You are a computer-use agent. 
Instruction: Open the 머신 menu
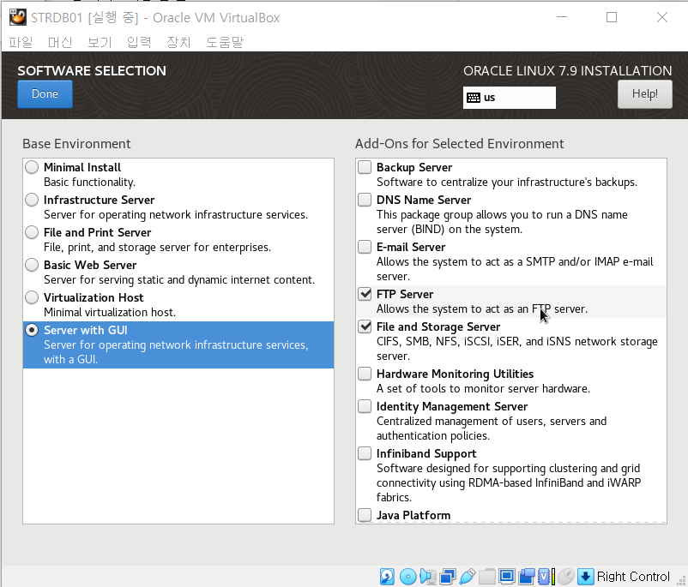pos(60,42)
